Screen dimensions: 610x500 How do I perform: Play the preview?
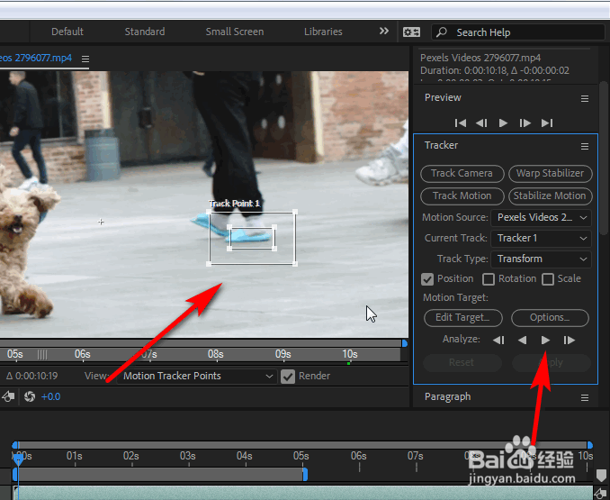(503, 123)
